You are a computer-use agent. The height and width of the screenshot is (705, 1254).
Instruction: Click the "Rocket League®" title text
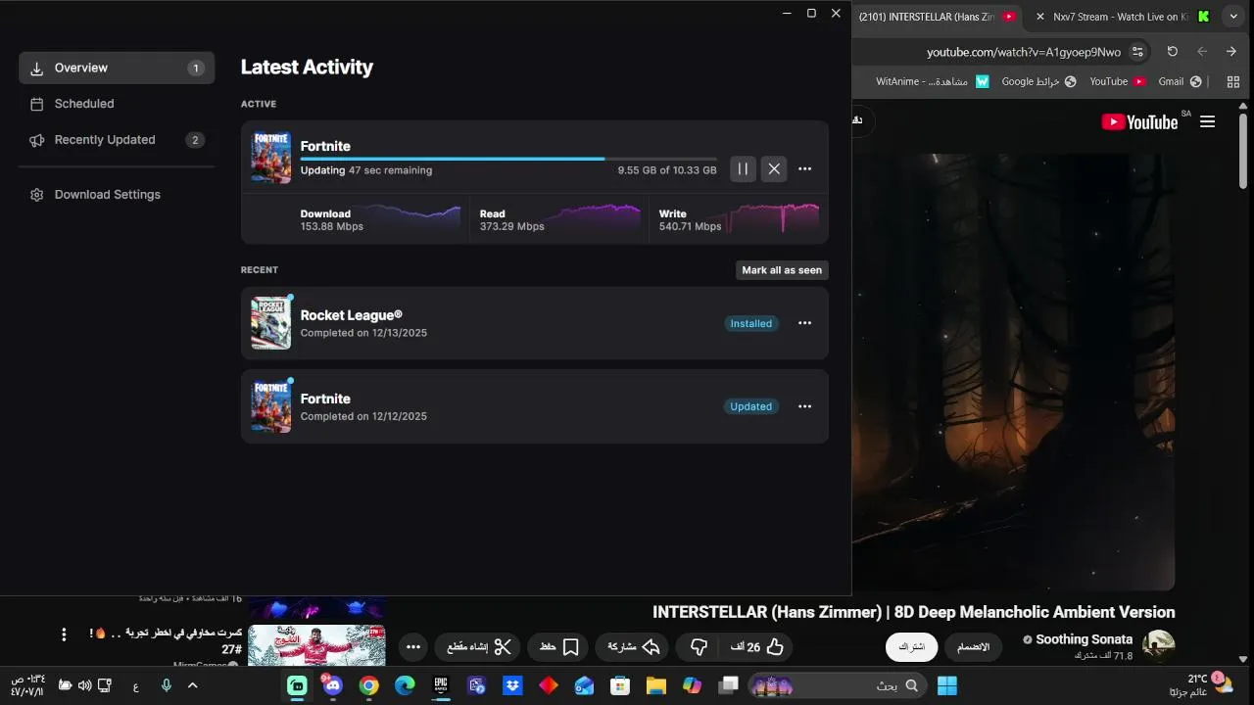[x=351, y=315]
